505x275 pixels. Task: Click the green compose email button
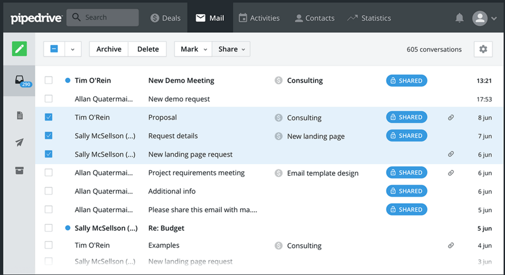click(19, 49)
